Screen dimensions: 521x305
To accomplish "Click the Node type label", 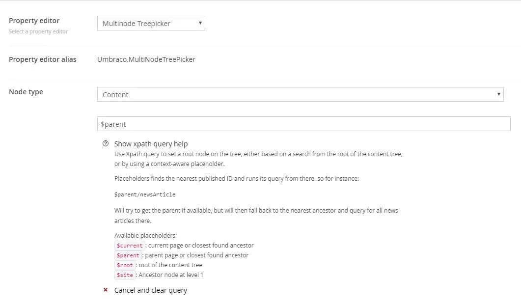I will point(26,92).
